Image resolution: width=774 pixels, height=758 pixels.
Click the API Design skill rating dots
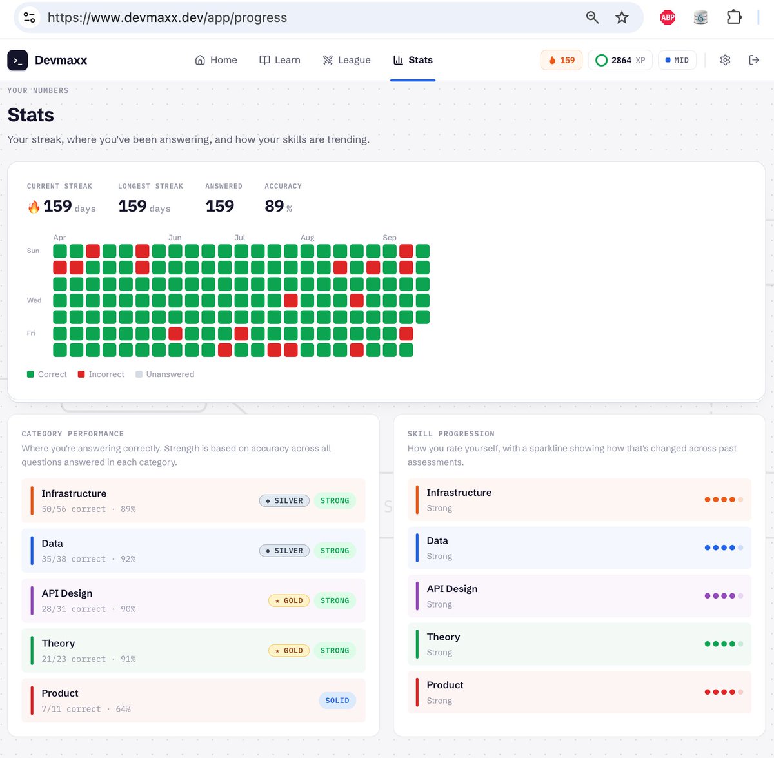(x=724, y=596)
